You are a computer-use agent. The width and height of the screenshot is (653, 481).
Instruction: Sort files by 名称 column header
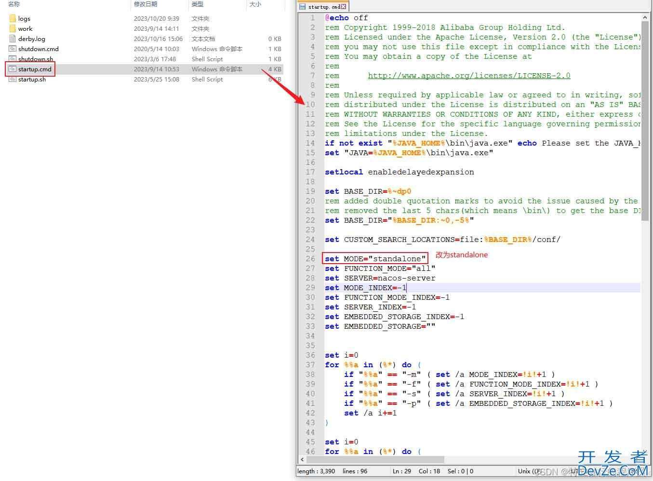tap(14, 4)
